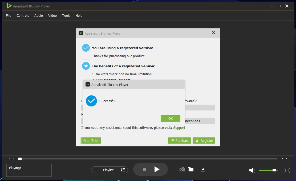Expand the Tools menu
This screenshot has width=296, height=181.
[x=66, y=15]
